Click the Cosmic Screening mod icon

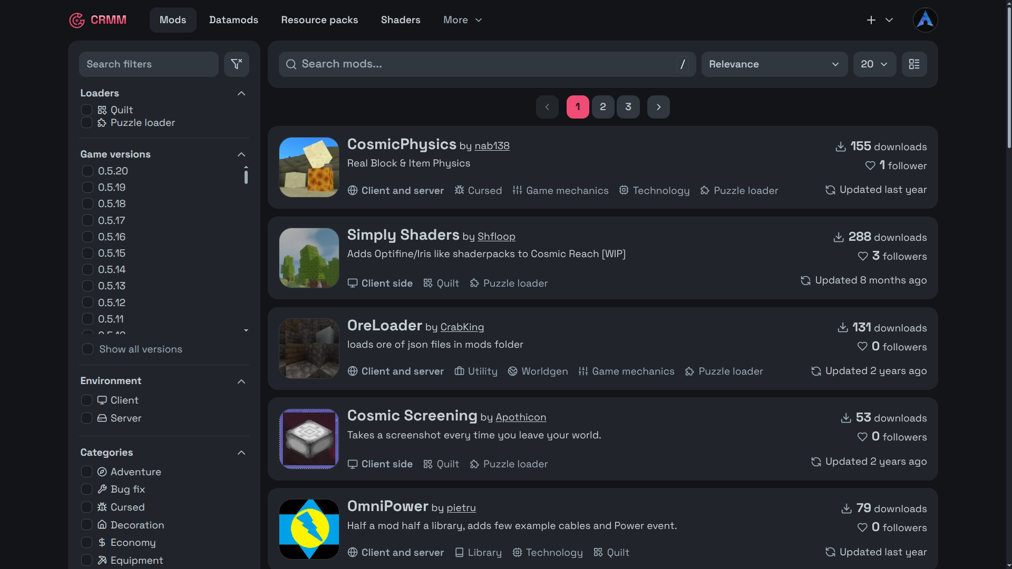[309, 439]
